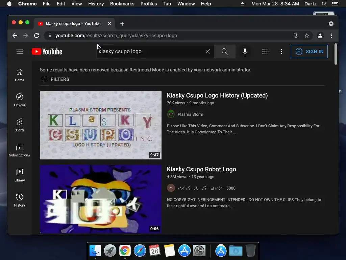The height and width of the screenshot is (260, 346).
Task: Open Shorts in the sidebar
Action: click(x=20, y=125)
